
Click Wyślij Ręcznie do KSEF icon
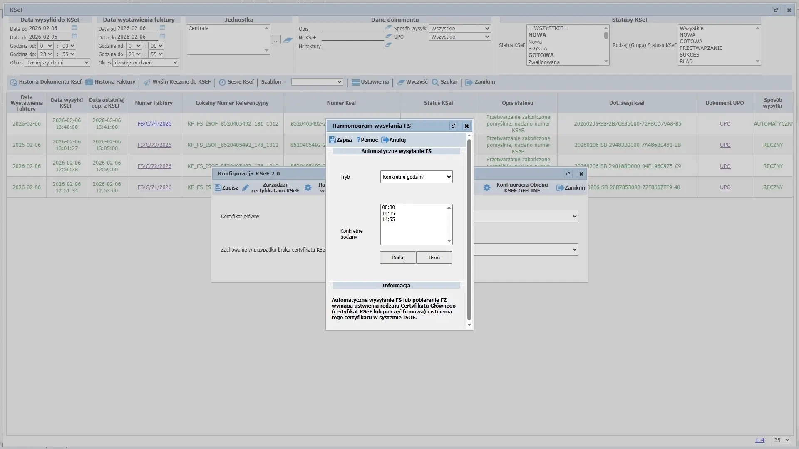[147, 82]
